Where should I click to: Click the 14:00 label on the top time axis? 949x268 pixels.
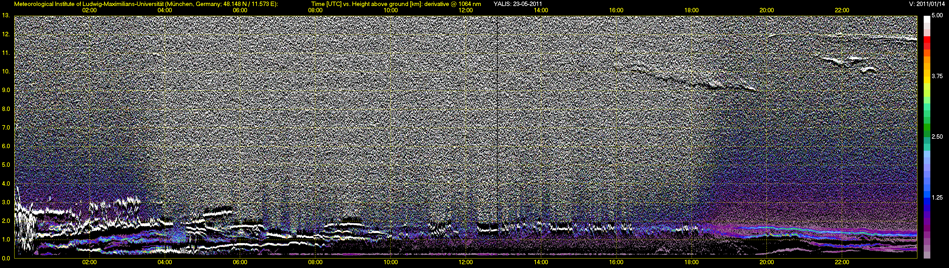point(541,10)
